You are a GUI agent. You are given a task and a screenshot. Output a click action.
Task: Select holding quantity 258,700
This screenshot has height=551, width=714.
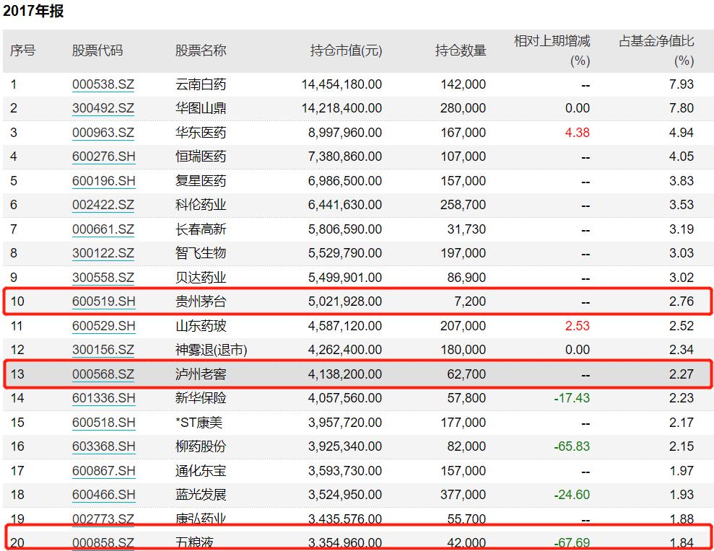pos(463,205)
